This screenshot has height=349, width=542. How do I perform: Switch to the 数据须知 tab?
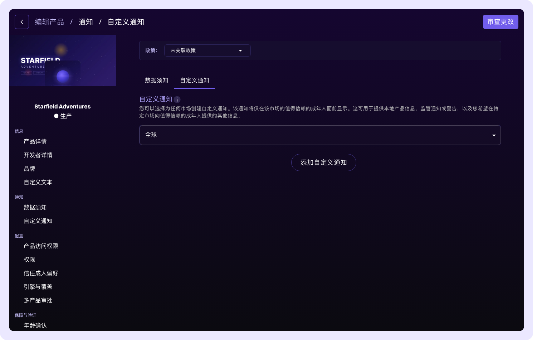[156, 80]
